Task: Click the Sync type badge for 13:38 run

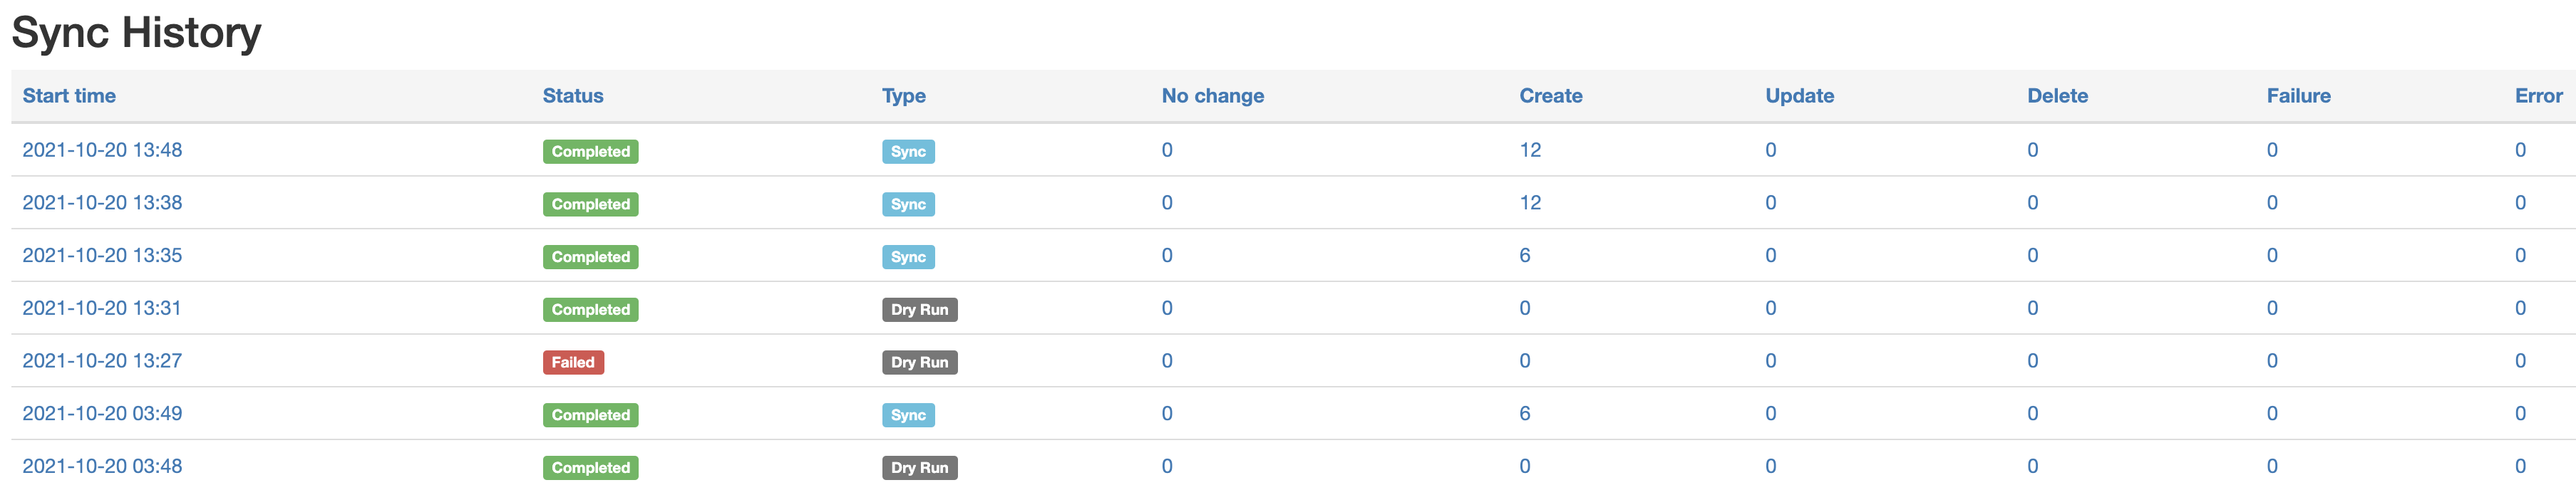Action: [908, 204]
